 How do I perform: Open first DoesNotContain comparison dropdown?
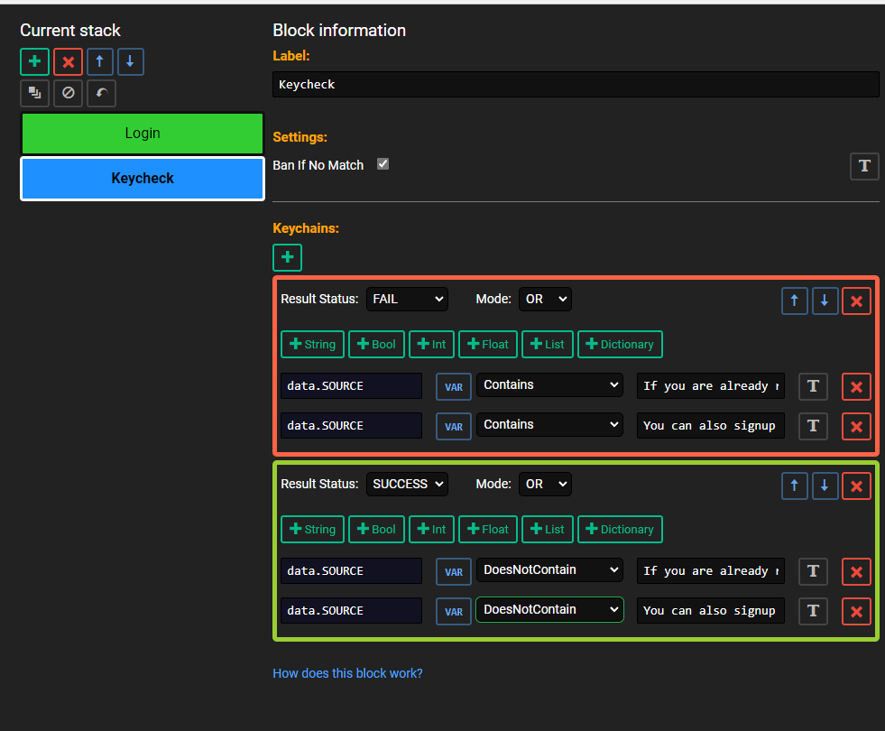[549, 570]
